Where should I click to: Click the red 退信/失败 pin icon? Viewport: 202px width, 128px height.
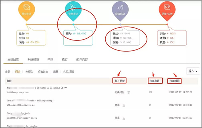coord(167,11)
